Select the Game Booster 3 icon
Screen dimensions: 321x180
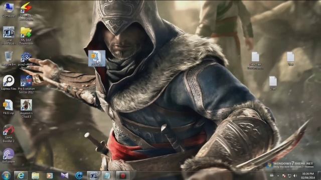[x=9, y=133]
